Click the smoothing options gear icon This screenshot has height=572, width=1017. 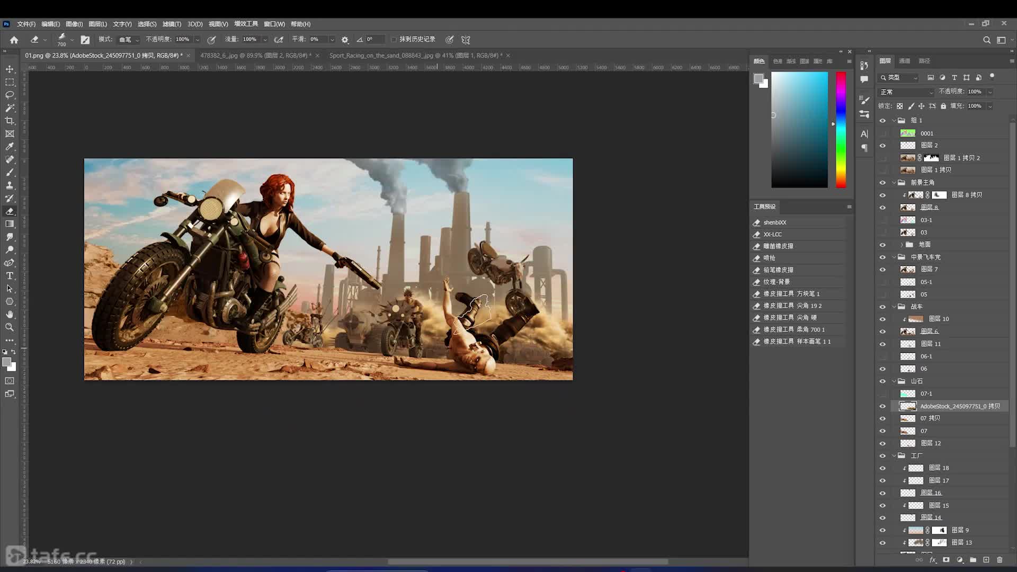tap(345, 40)
